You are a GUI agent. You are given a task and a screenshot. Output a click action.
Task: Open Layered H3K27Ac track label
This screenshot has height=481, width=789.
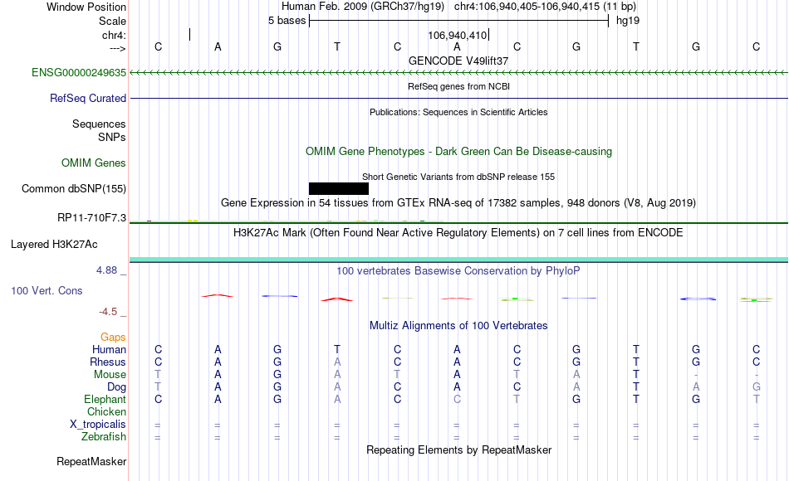(x=54, y=245)
